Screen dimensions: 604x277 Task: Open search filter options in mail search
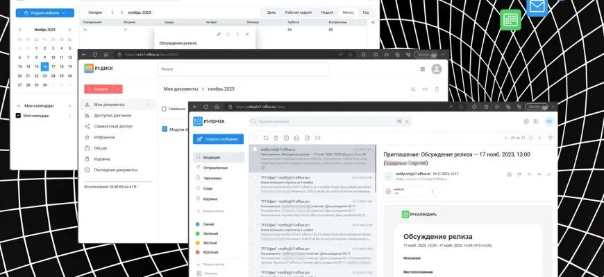pyautogui.click(x=399, y=121)
